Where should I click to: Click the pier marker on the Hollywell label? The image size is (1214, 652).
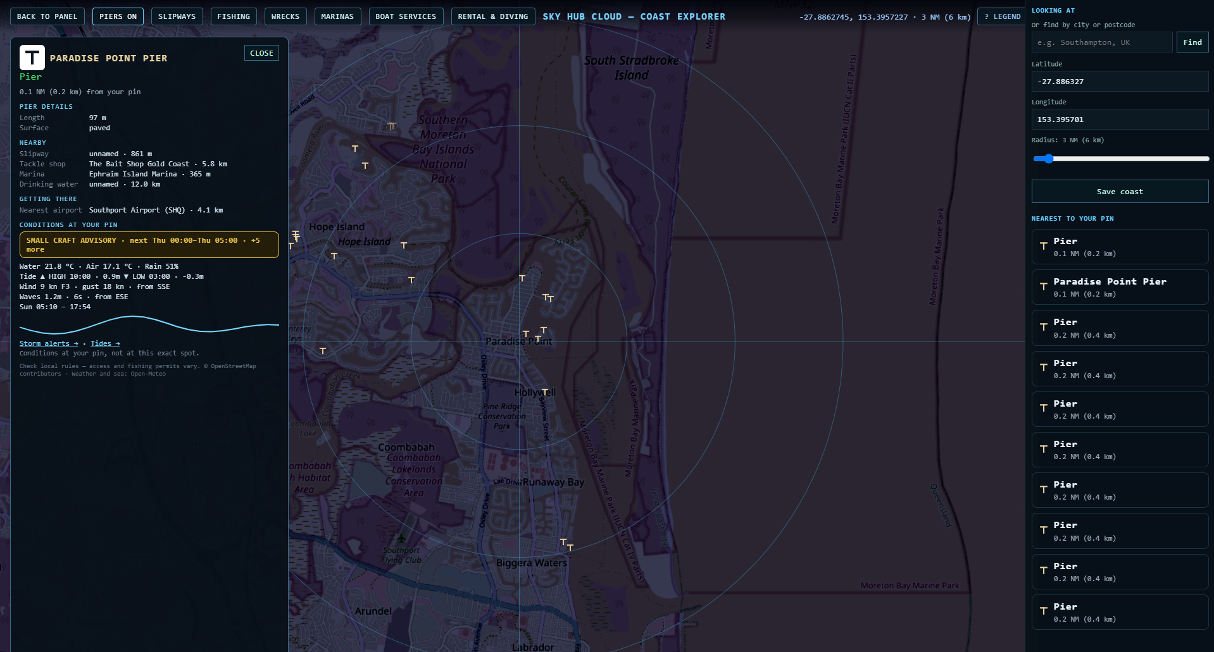click(x=545, y=392)
